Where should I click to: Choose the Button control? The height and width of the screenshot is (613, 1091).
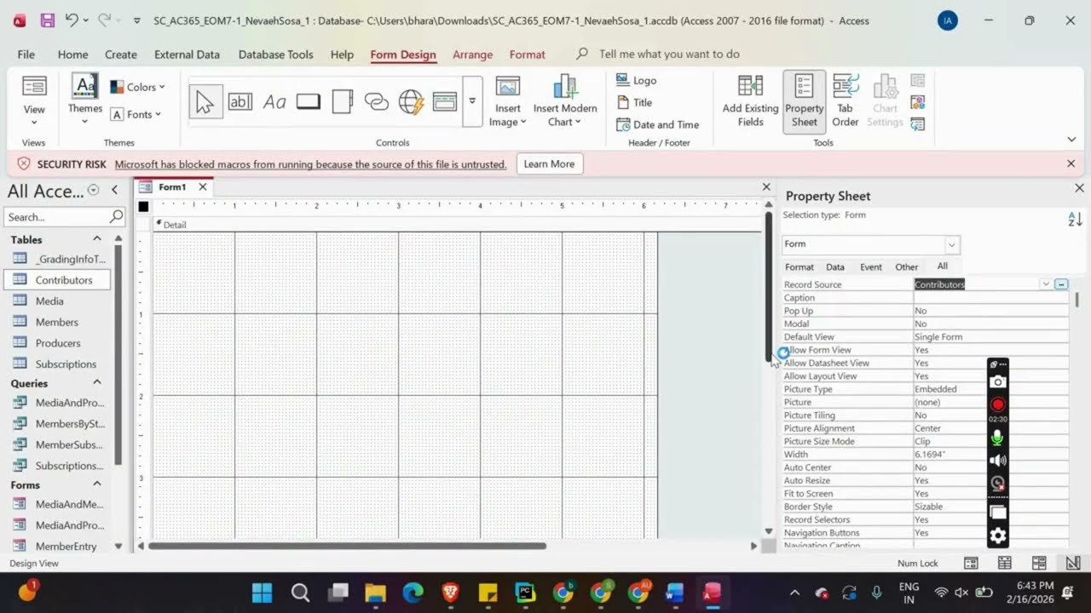point(308,102)
